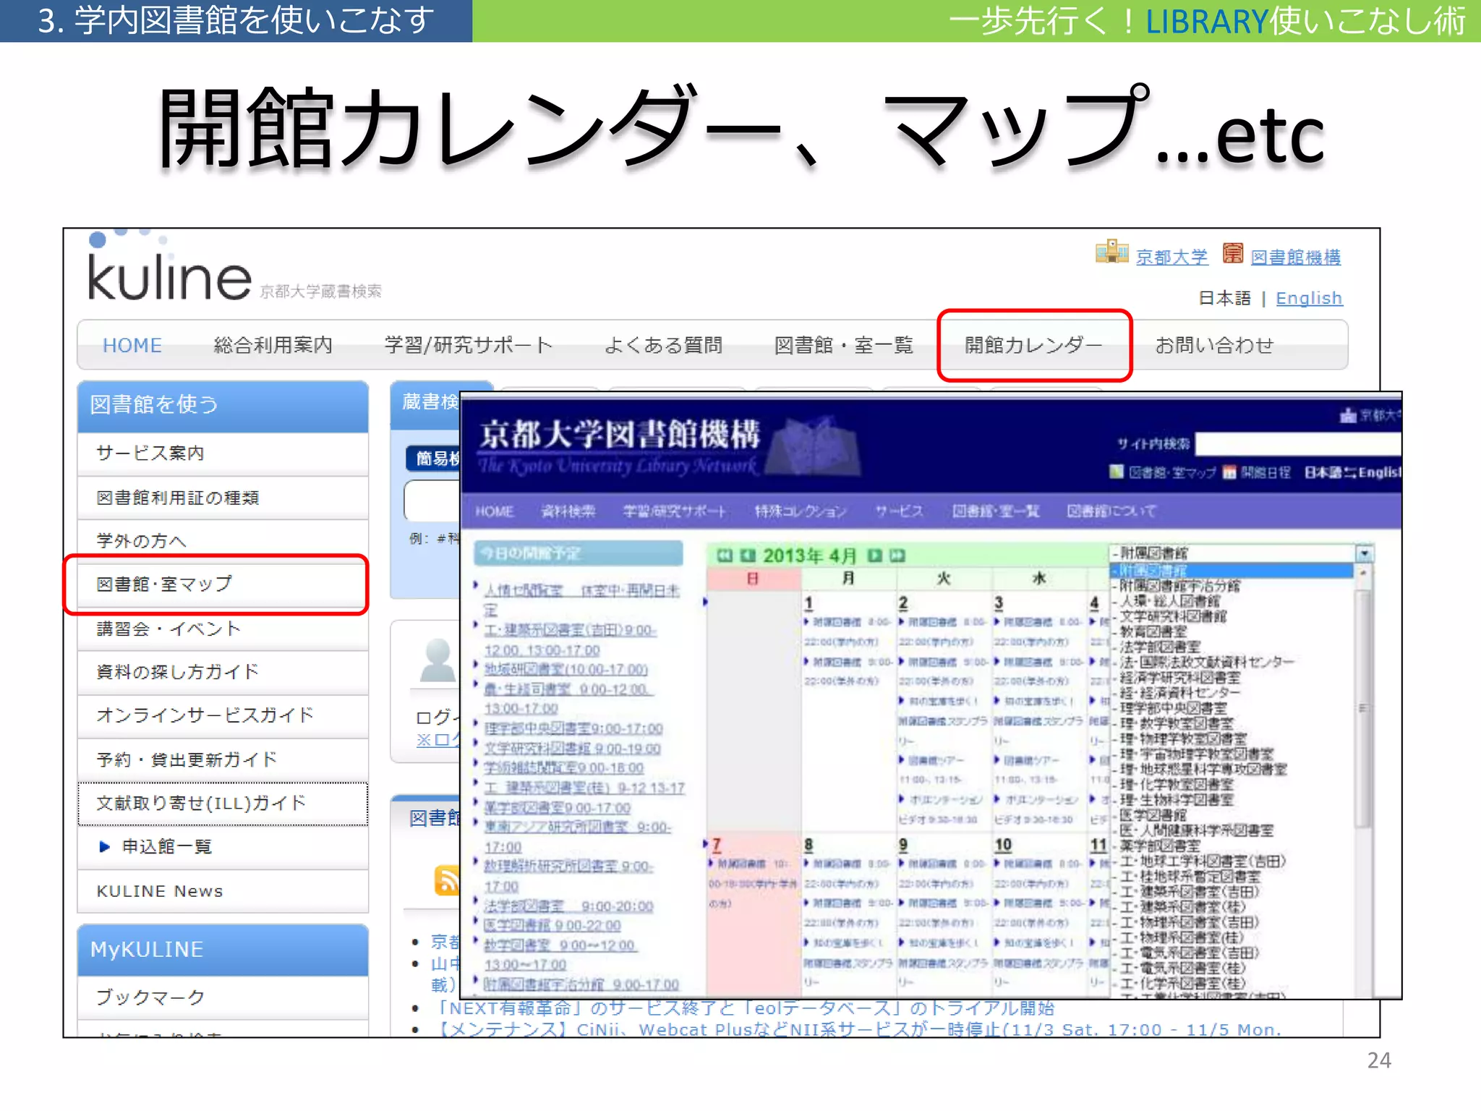Open the library selector dropdown arrow

[x=1364, y=553]
